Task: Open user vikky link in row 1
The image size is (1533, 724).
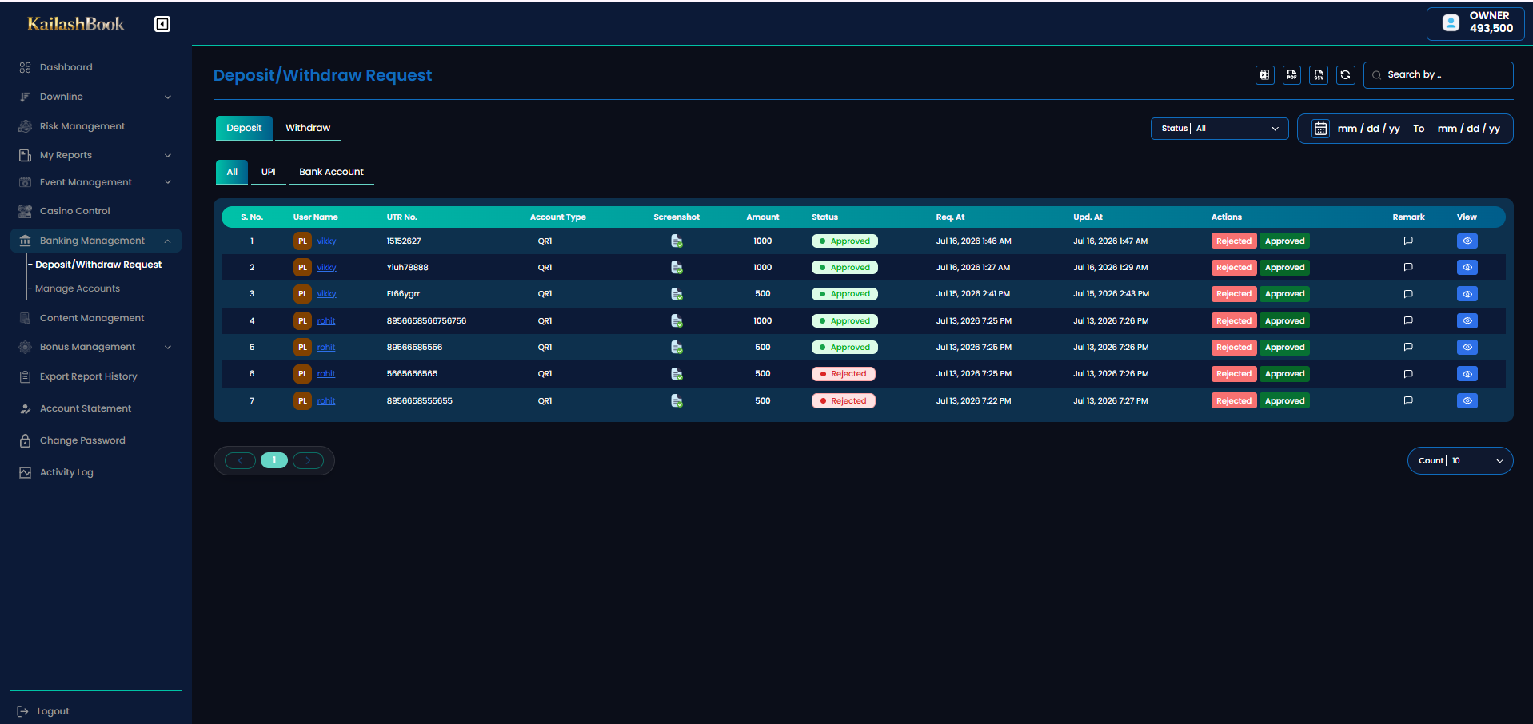Action: pos(326,241)
